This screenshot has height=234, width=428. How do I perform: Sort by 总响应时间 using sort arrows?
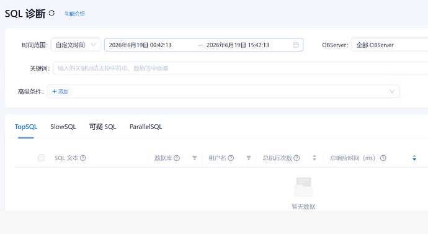(x=414, y=158)
